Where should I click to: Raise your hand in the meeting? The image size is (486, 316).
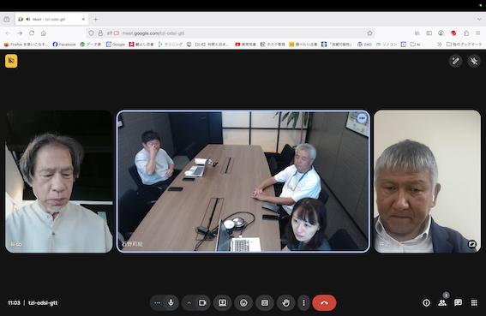pos(285,302)
